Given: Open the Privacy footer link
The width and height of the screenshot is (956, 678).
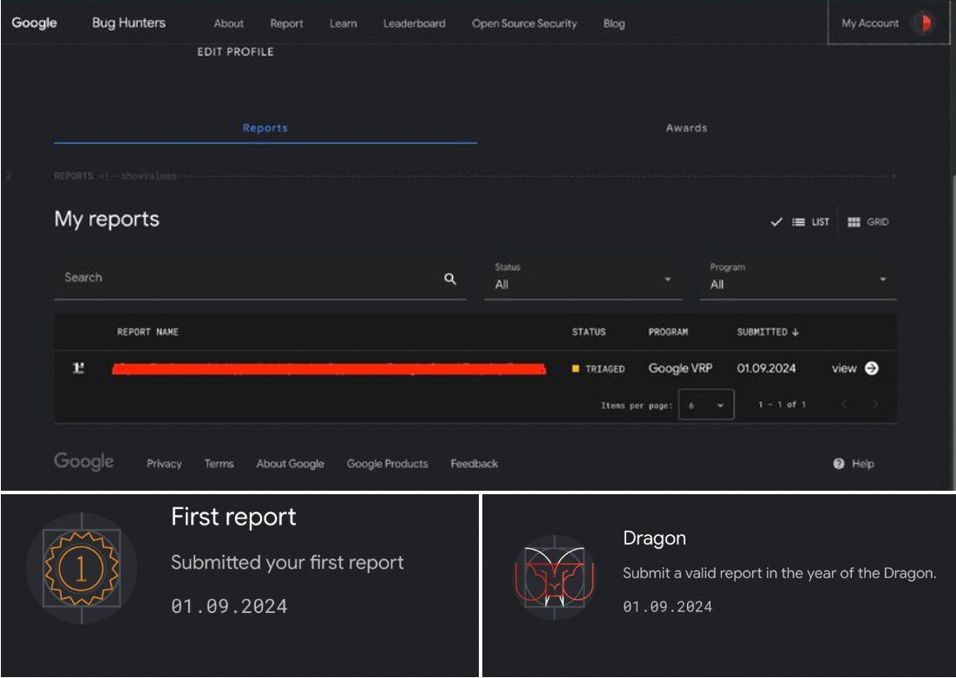Looking at the screenshot, I should [x=164, y=464].
